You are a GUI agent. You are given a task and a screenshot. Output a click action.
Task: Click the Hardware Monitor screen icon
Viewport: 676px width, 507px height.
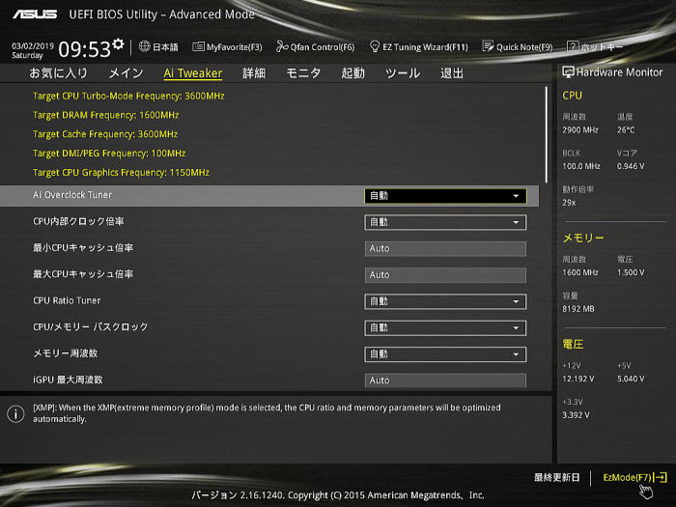pos(568,72)
